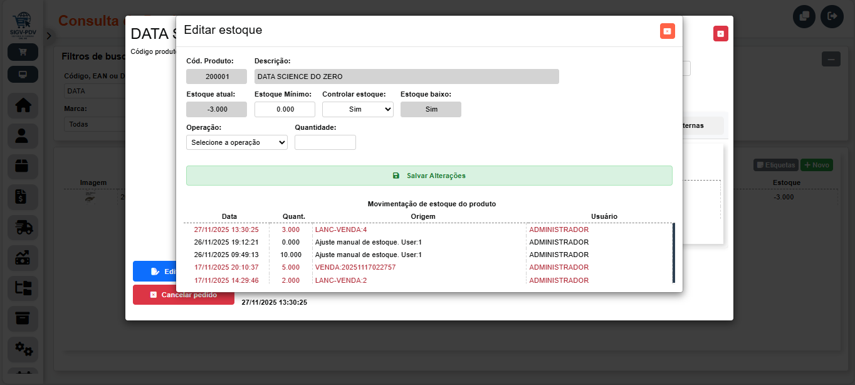Open the 'Selecione a operação' dropdown
This screenshot has width=855, height=385.
237,142
